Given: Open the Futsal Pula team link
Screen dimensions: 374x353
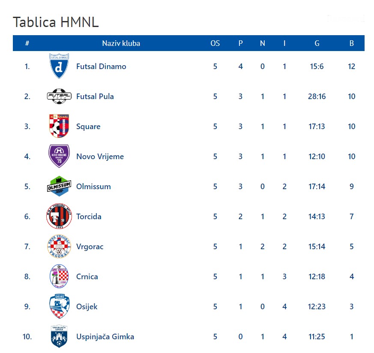Looking at the screenshot, I should (95, 97).
